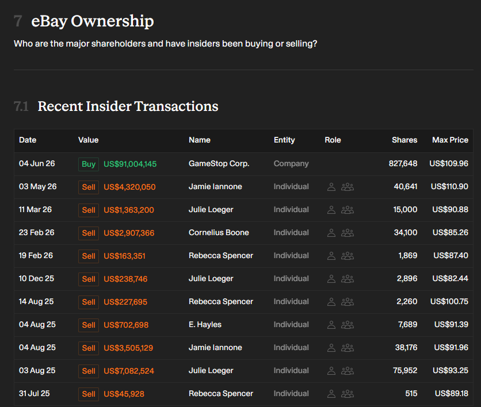
Task: Click the Sell badge on 03 May 26 row
Action: (89, 187)
